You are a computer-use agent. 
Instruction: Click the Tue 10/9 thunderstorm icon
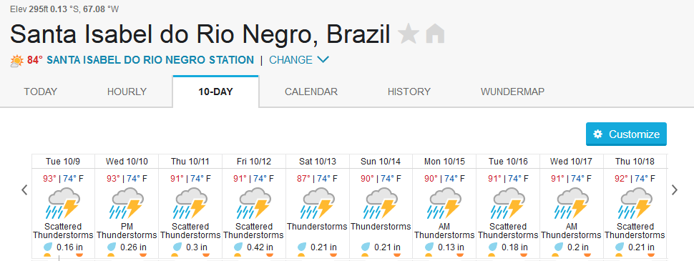pyautogui.click(x=63, y=203)
